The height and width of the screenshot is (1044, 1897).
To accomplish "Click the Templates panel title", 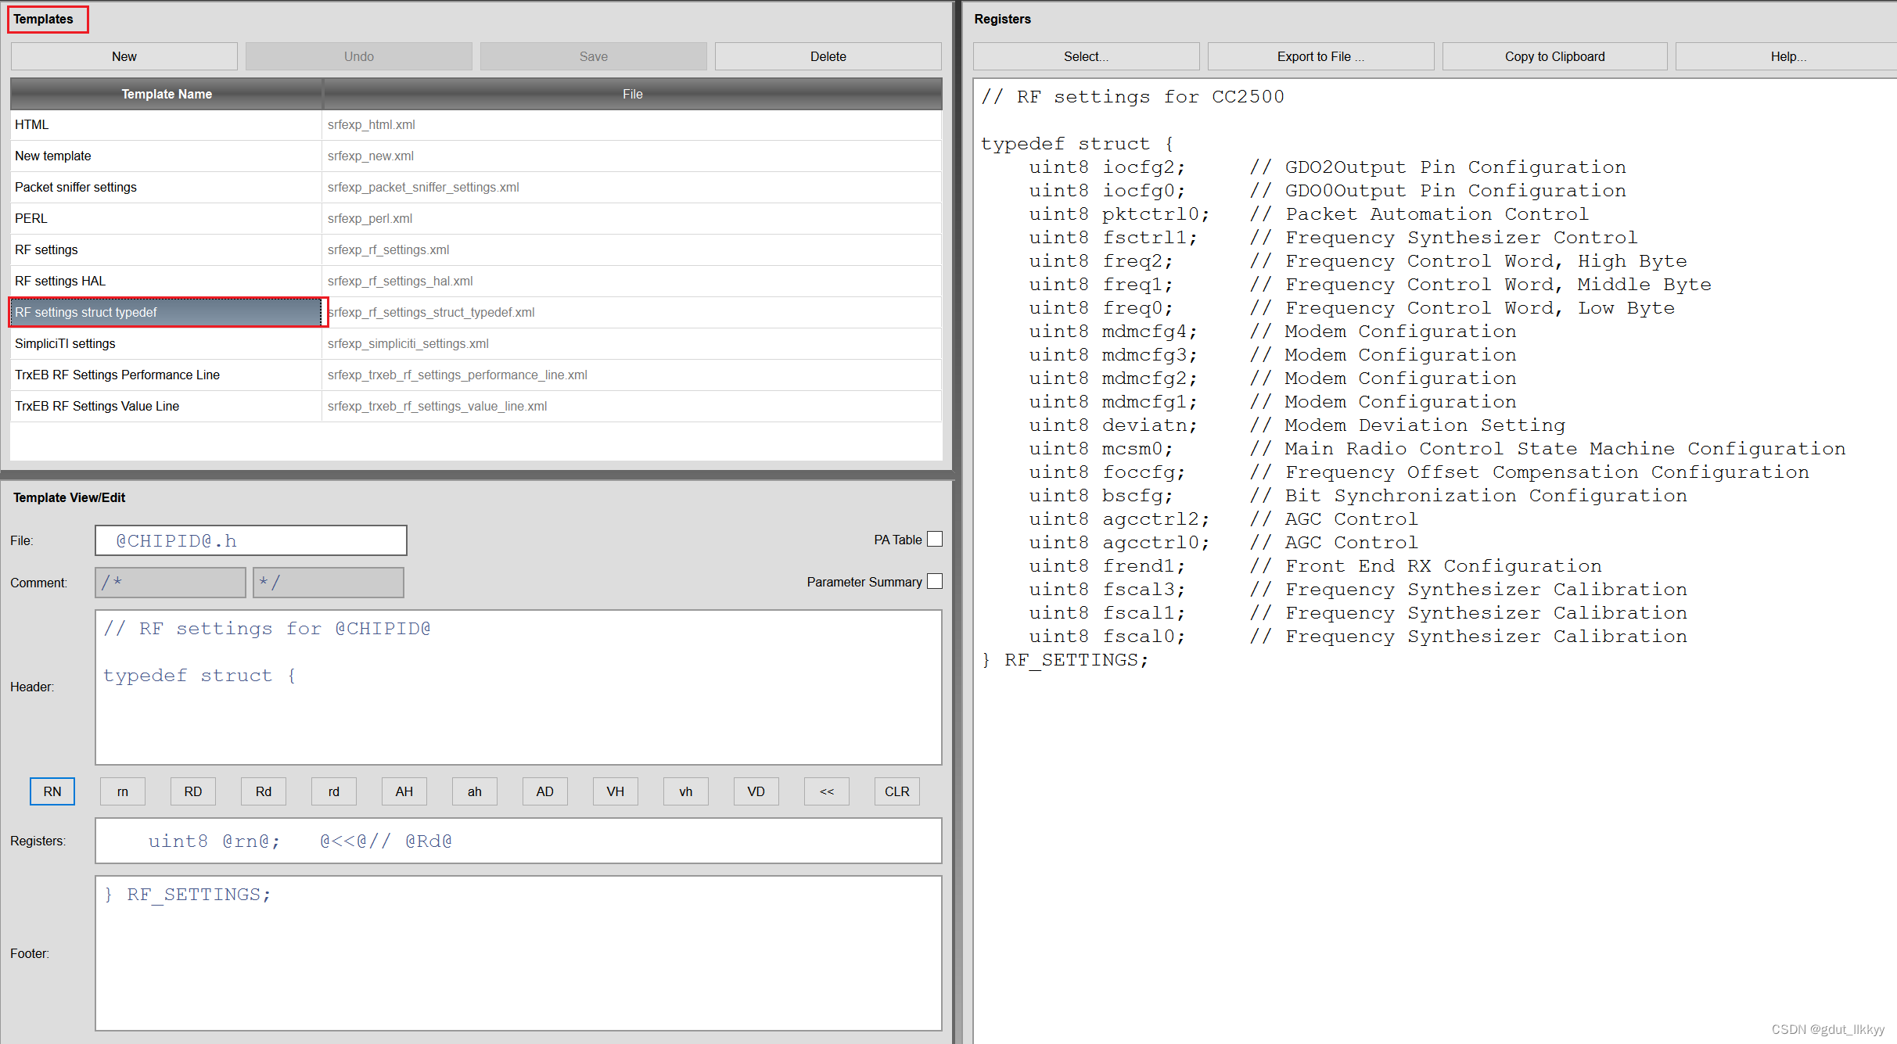I will (x=43, y=19).
